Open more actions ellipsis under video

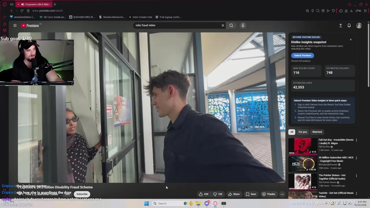[282, 194]
